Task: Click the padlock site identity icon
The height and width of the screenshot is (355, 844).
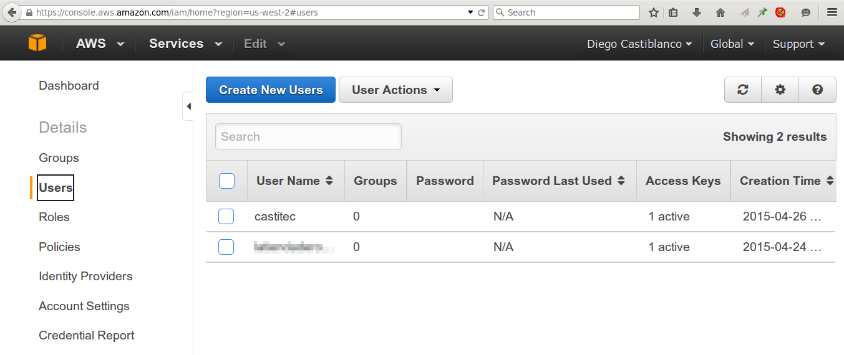Action: pos(29,12)
